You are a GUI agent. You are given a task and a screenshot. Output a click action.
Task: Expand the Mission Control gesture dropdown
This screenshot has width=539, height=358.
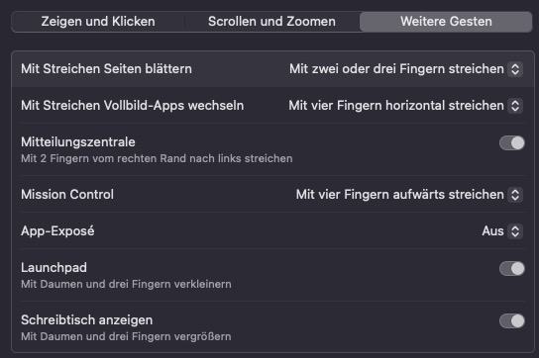pyautogui.click(x=409, y=195)
